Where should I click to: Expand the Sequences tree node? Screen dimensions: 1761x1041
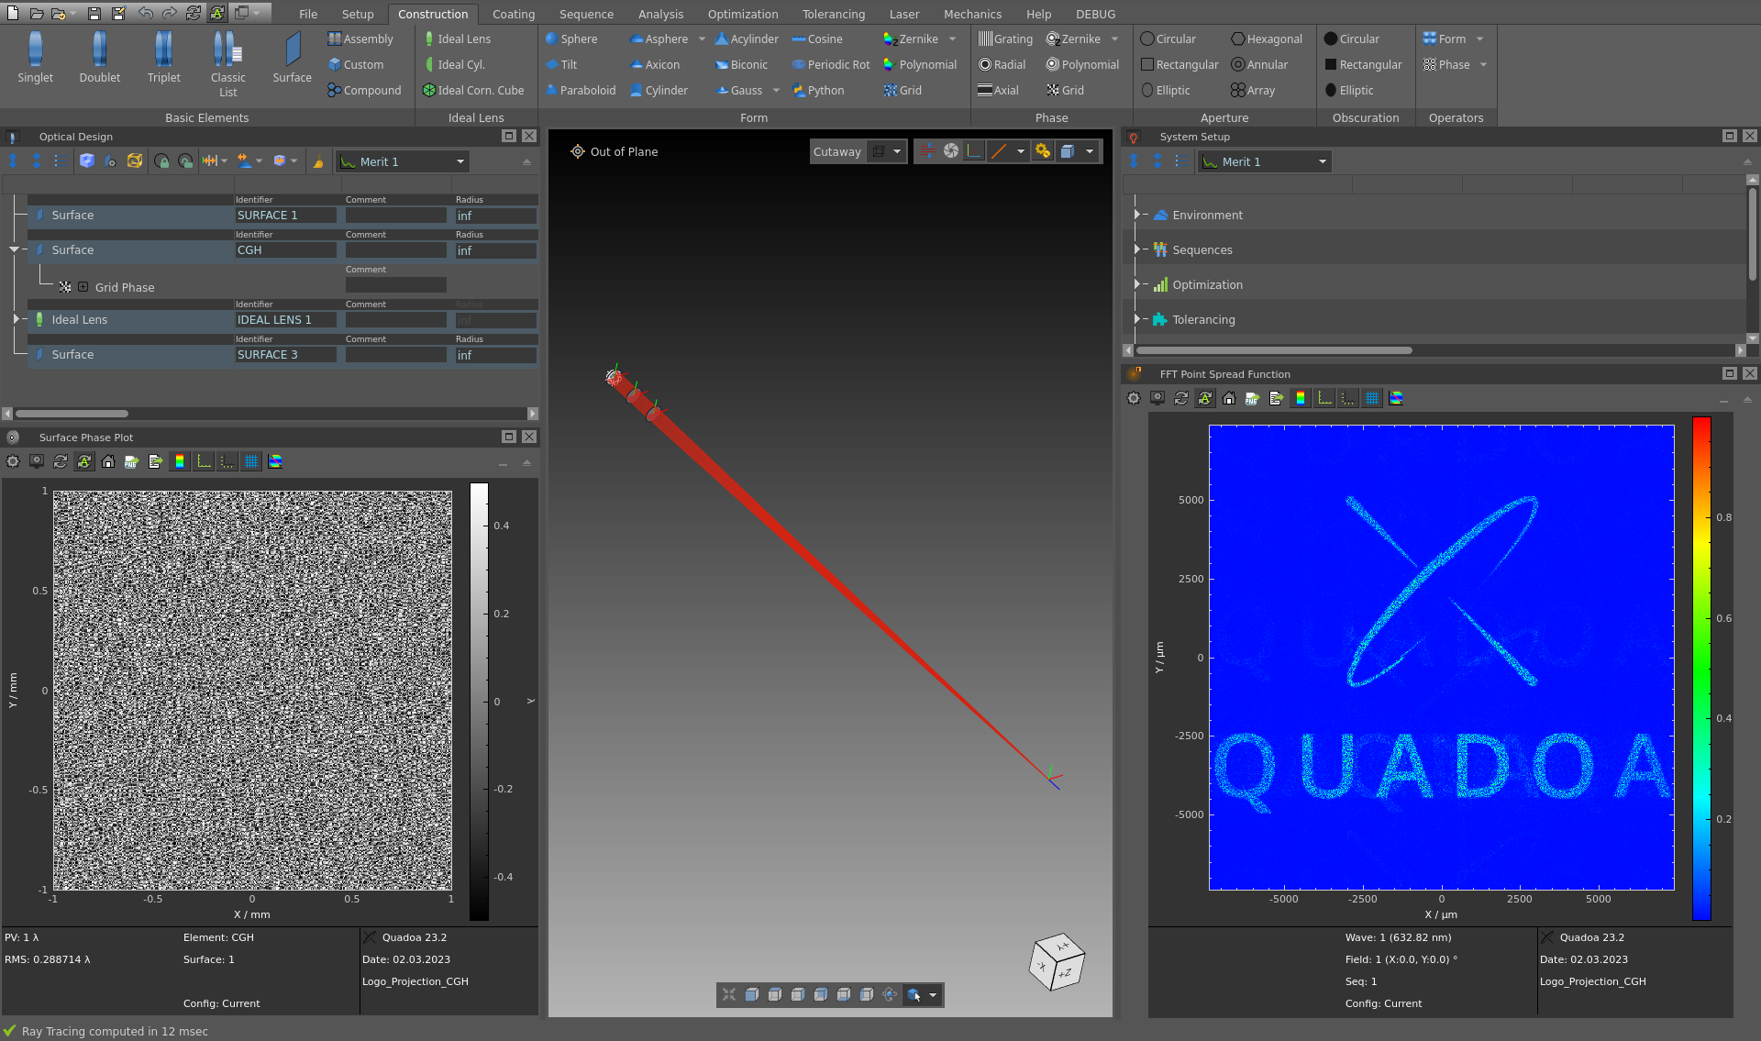click(x=1137, y=249)
